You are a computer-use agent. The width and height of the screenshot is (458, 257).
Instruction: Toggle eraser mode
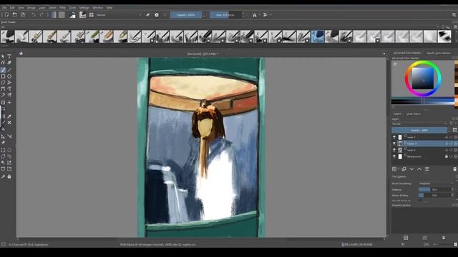click(x=148, y=15)
